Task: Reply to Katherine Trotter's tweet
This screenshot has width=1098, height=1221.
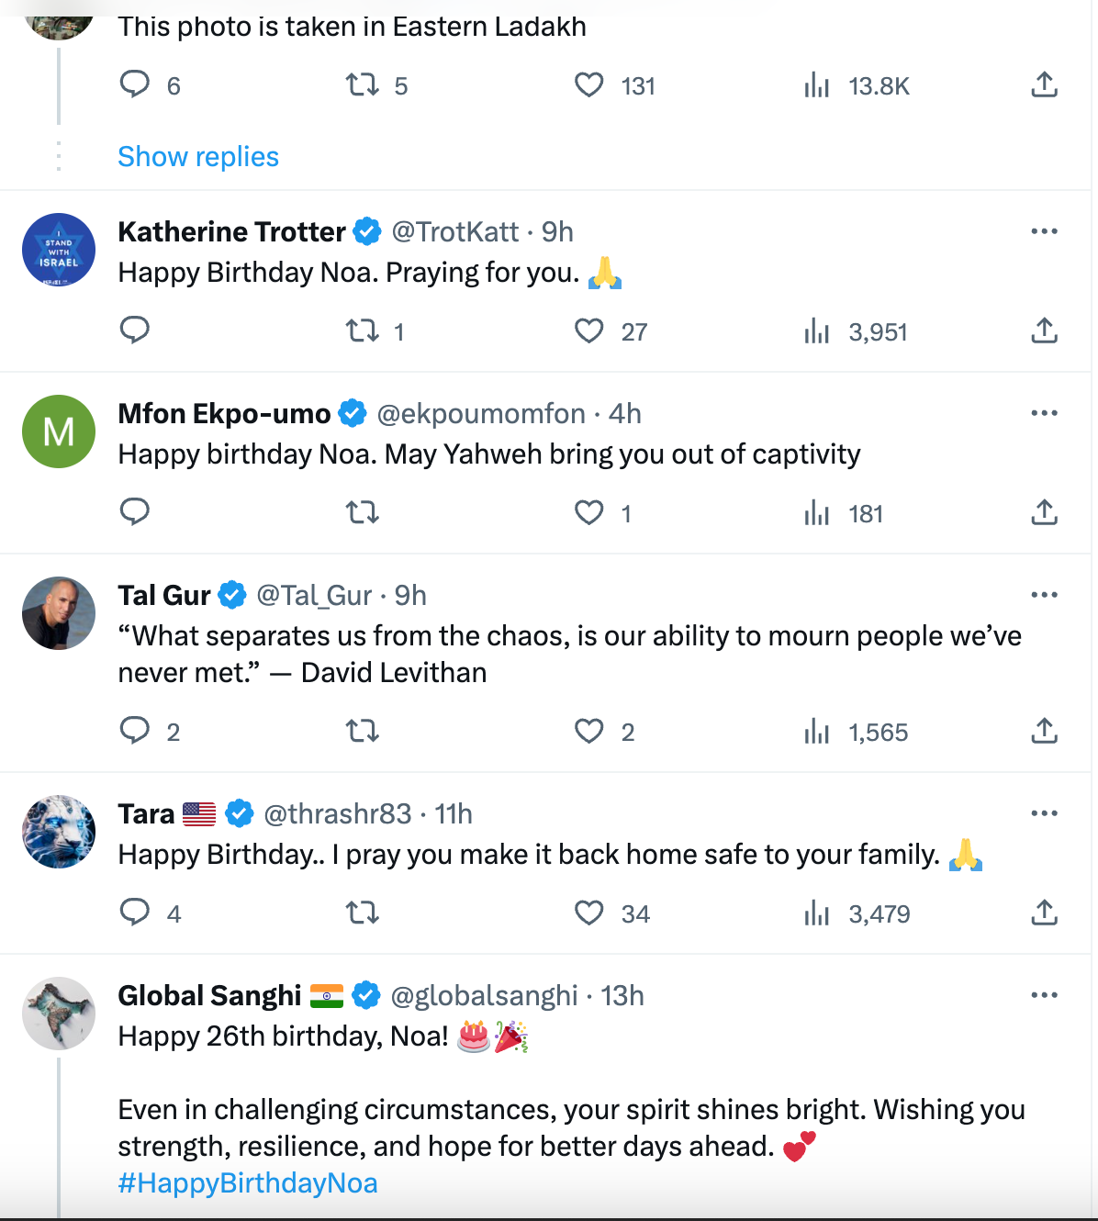Action: pyautogui.click(x=135, y=330)
